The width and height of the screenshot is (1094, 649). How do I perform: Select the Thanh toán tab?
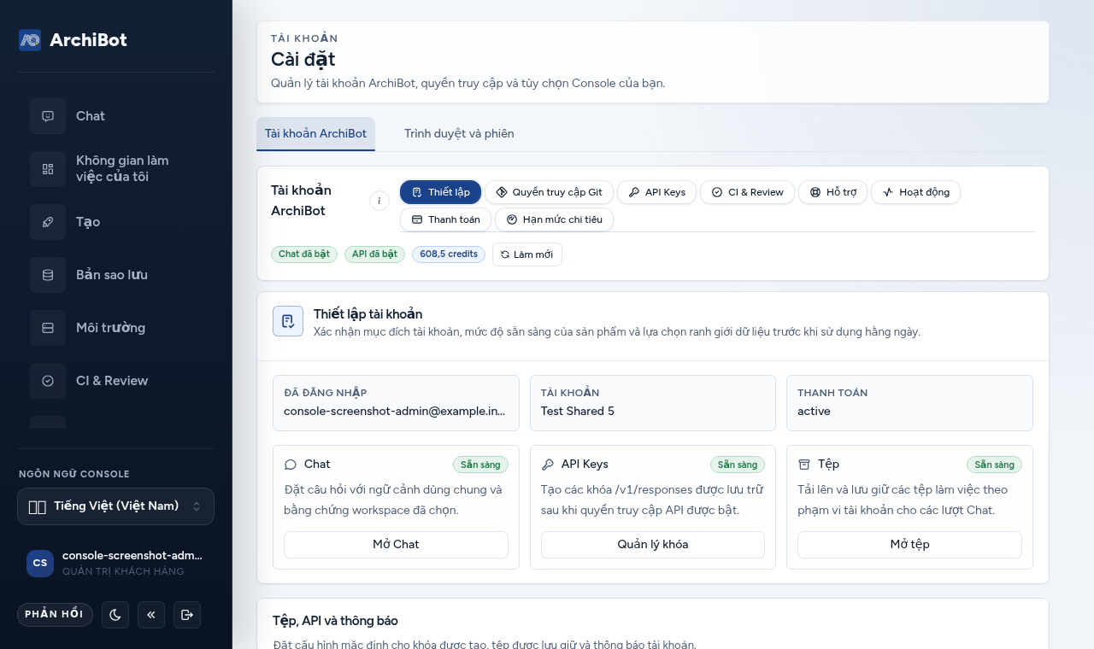(445, 219)
